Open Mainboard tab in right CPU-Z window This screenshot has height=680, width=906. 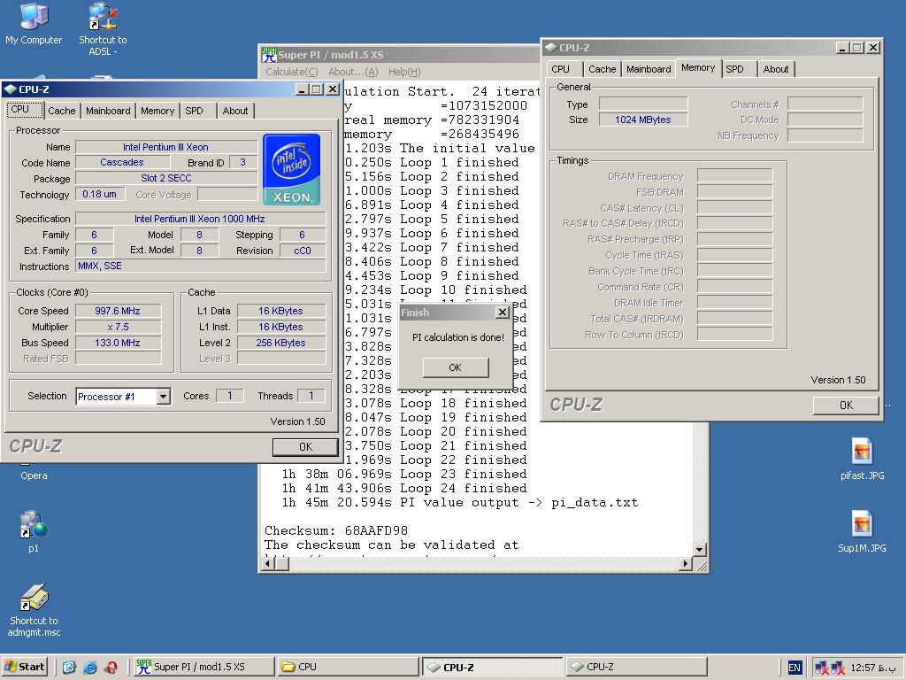649,69
